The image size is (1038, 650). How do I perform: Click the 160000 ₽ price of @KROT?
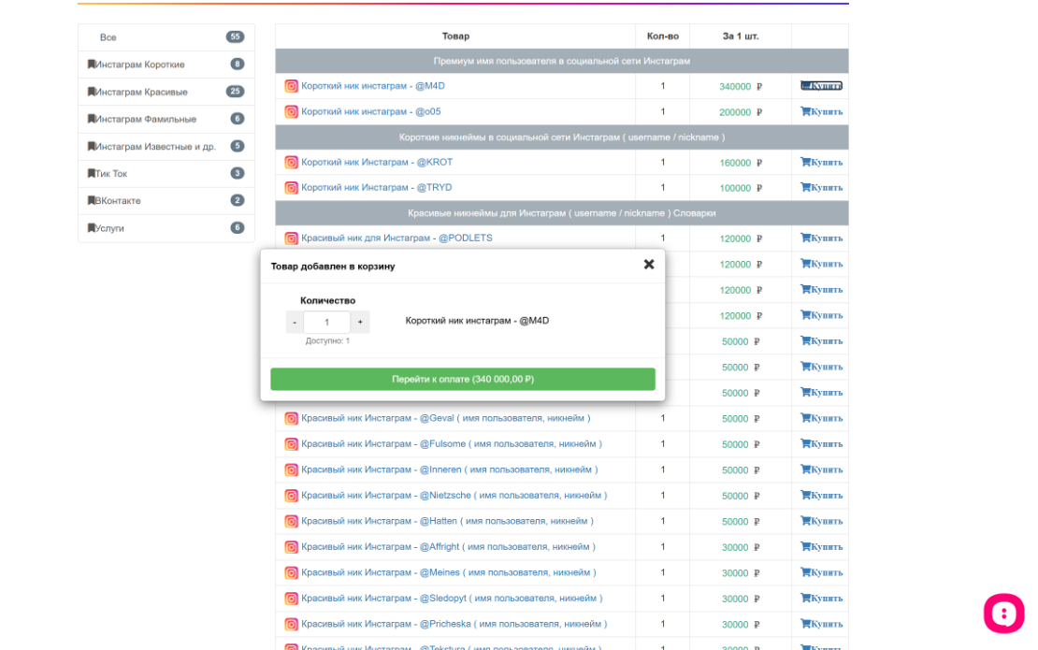pos(740,163)
